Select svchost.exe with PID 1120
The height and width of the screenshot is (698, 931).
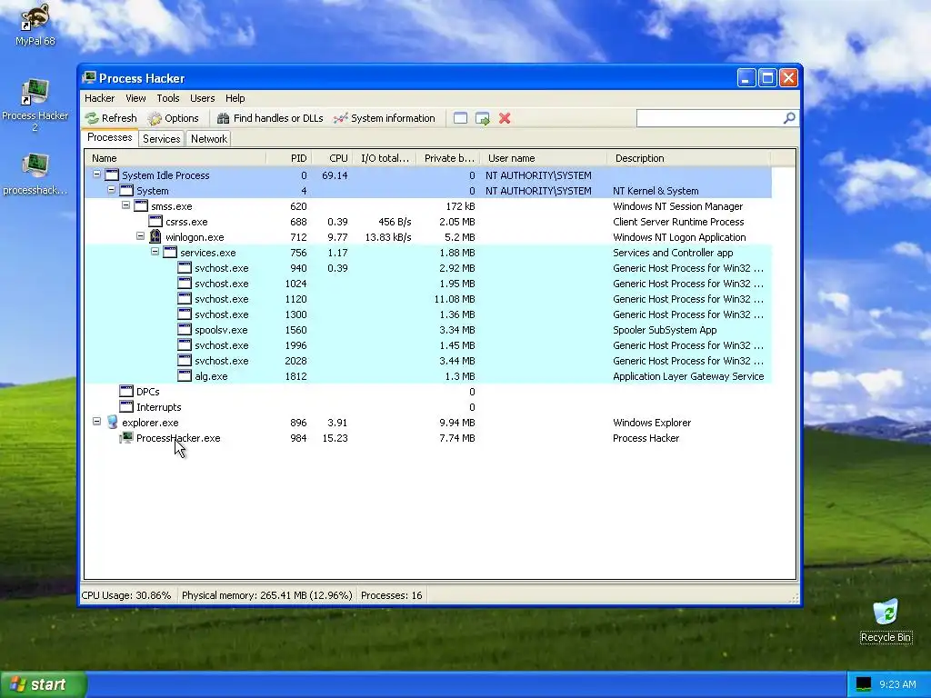(427, 298)
